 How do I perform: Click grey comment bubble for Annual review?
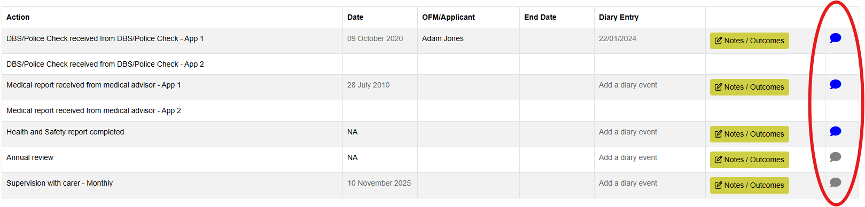tap(836, 157)
